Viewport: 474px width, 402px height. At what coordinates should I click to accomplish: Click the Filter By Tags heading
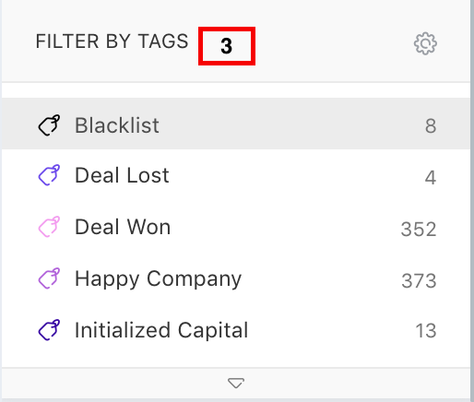point(112,41)
